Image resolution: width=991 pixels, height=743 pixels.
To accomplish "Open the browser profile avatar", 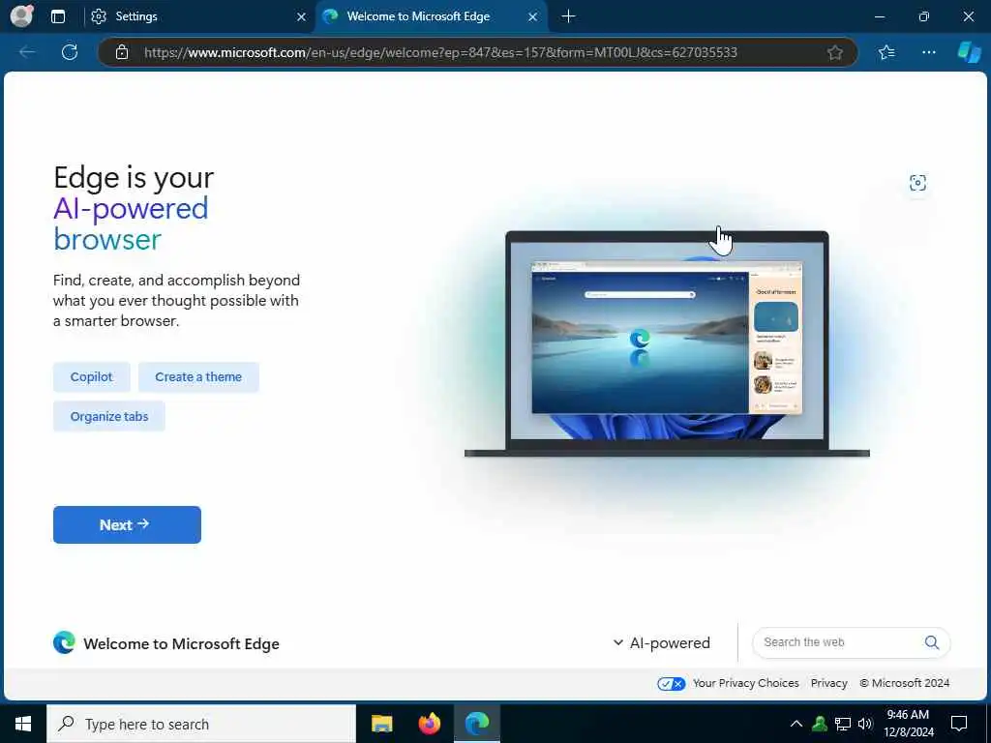I will 21,16.
